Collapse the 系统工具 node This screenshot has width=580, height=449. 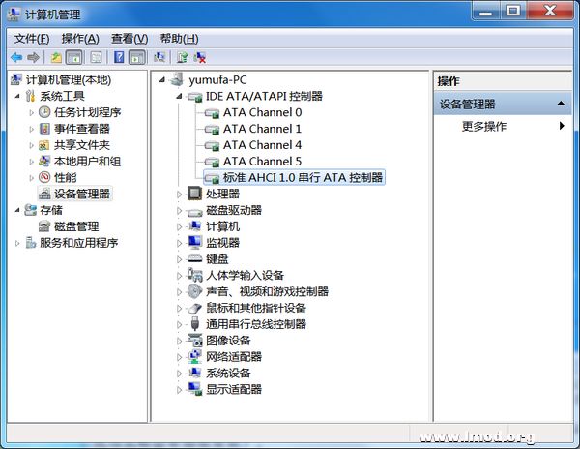coord(17,96)
